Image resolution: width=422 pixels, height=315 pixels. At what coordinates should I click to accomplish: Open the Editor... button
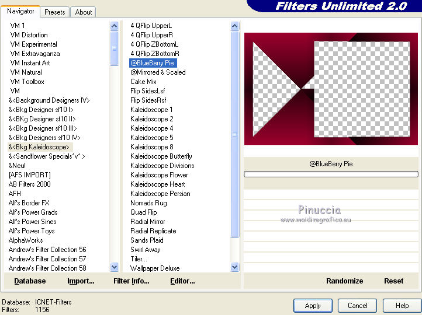click(x=182, y=281)
